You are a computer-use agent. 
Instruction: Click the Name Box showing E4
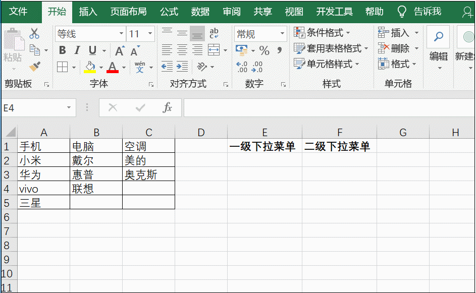coord(33,108)
